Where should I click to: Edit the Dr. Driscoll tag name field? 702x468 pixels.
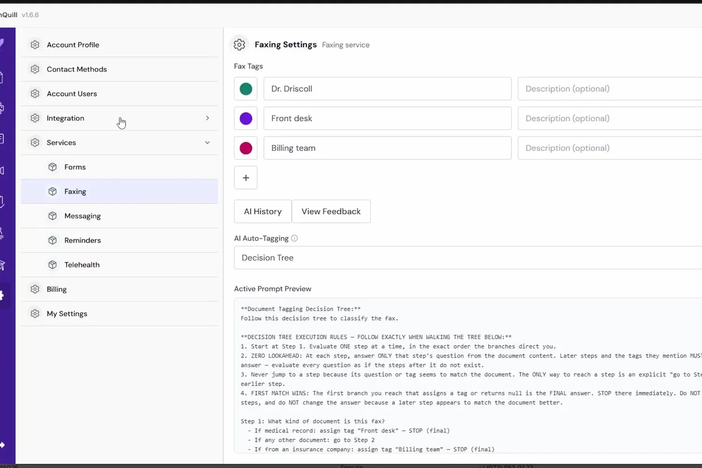tap(388, 89)
